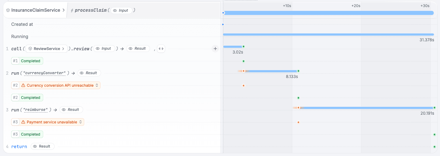Click the #1 Completed status badge

click(27, 61)
